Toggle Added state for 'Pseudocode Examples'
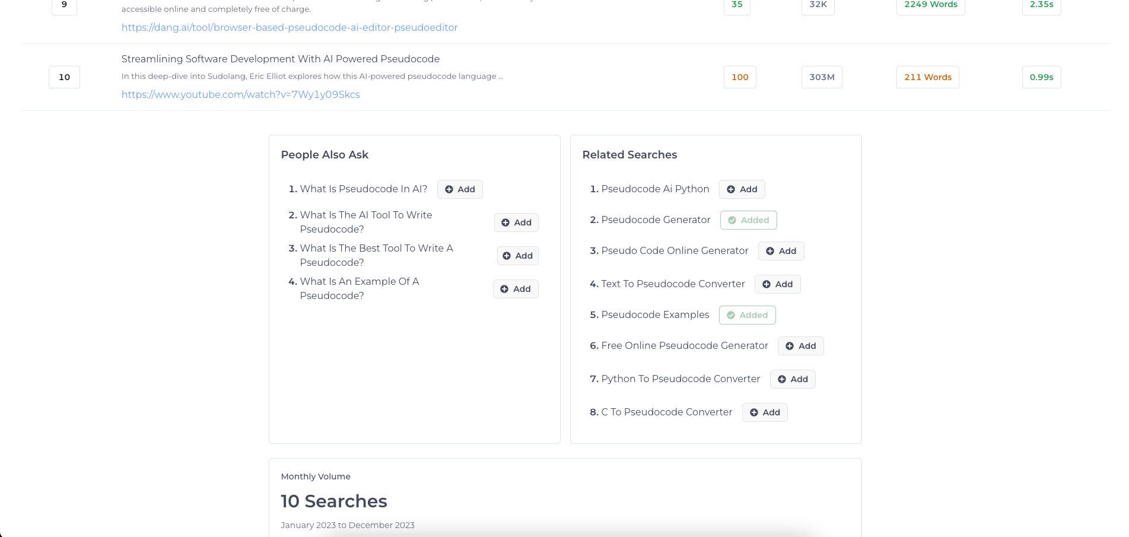 [x=747, y=315]
